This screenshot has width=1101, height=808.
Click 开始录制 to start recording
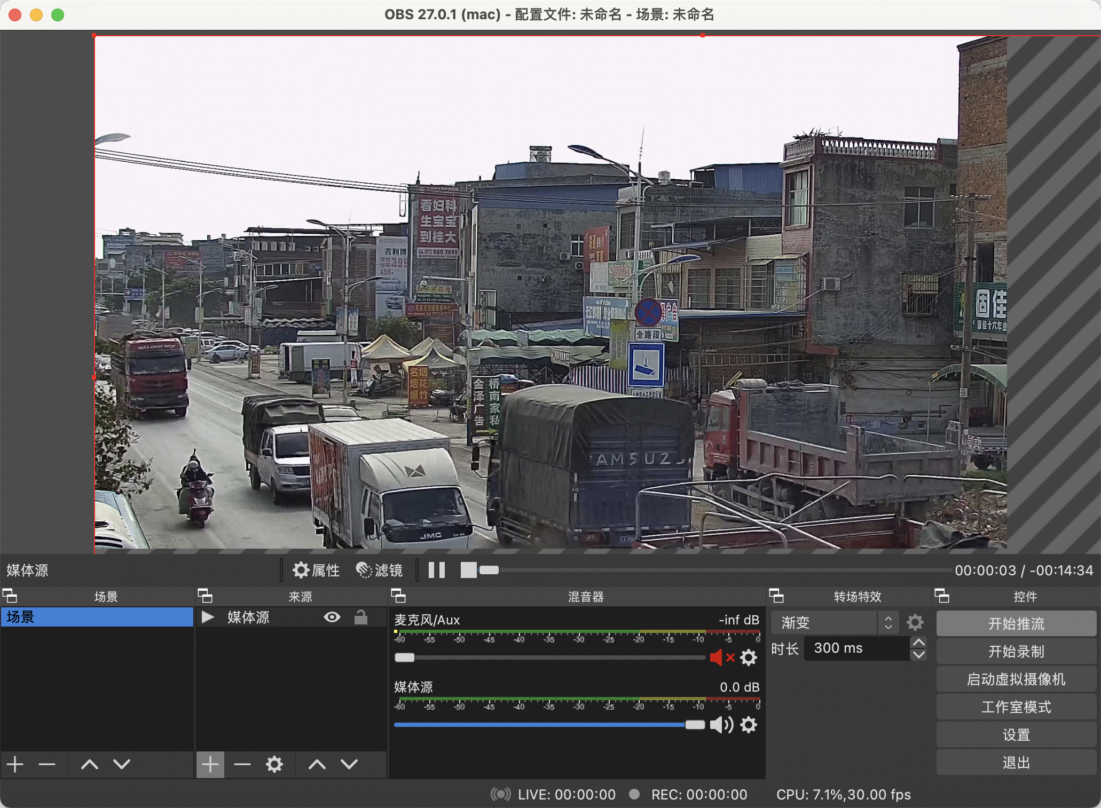pyautogui.click(x=1016, y=651)
